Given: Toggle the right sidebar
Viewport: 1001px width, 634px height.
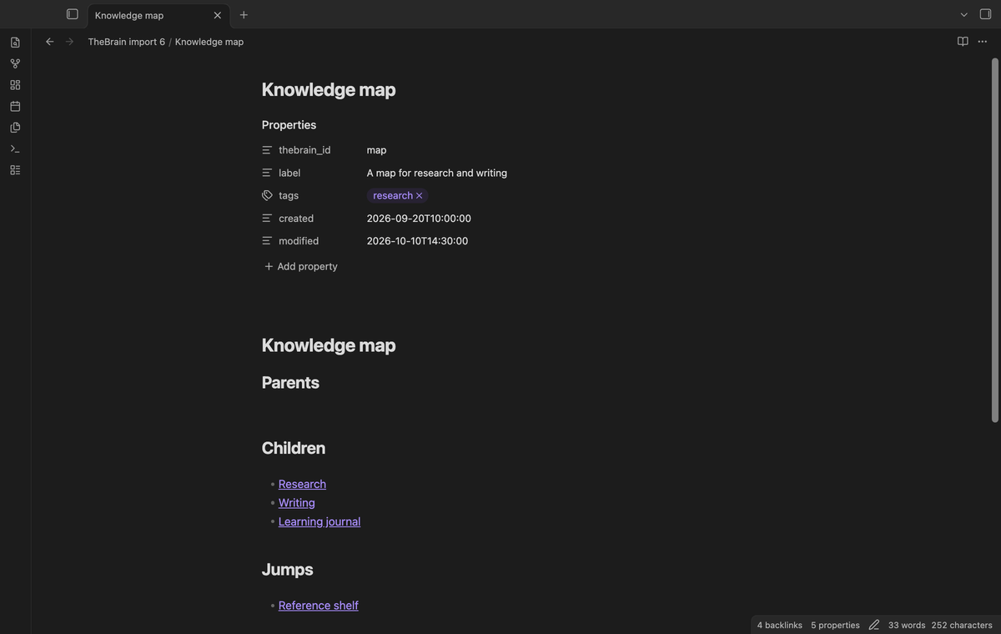Looking at the screenshot, I should pos(985,14).
